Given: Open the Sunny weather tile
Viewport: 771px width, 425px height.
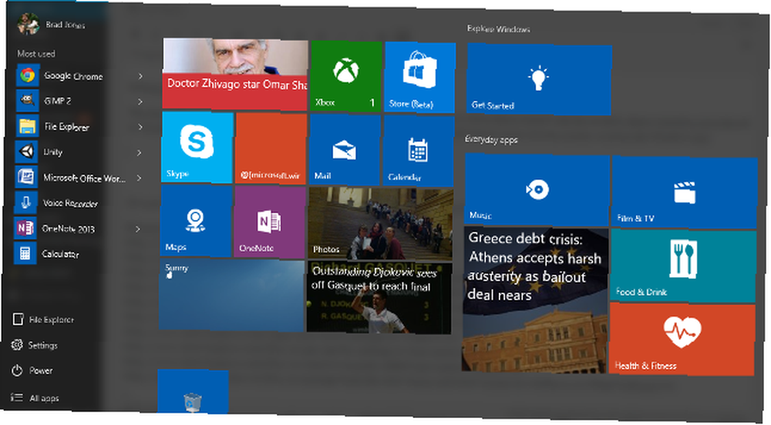Looking at the screenshot, I should click(231, 295).
